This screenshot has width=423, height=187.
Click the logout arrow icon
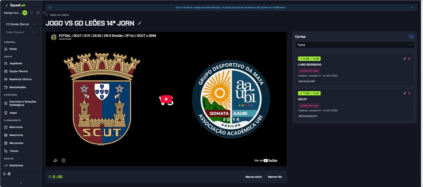pyautogui.click(x=45, y=13)
